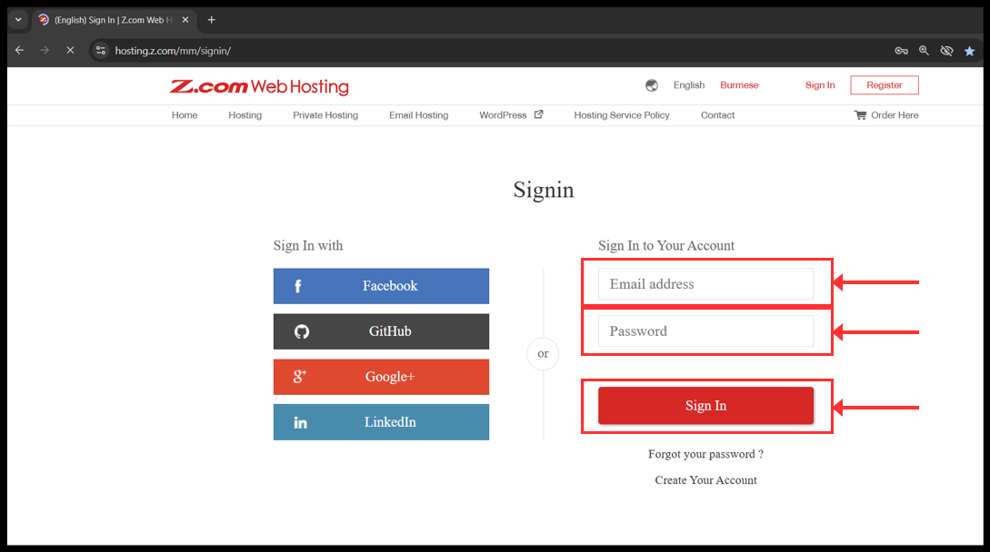
Task: Click the Register button
Action: (x=884, y=85)
